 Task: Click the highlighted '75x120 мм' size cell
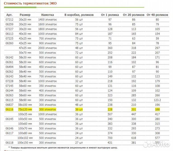[25, 110]
